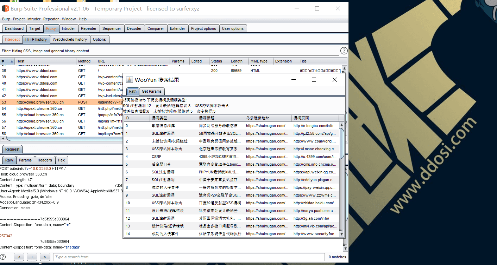Sort WooYun results by 漏洞标题 column header
The width and height of the screenshot is (497, 265).
click(x=221, y=118)
